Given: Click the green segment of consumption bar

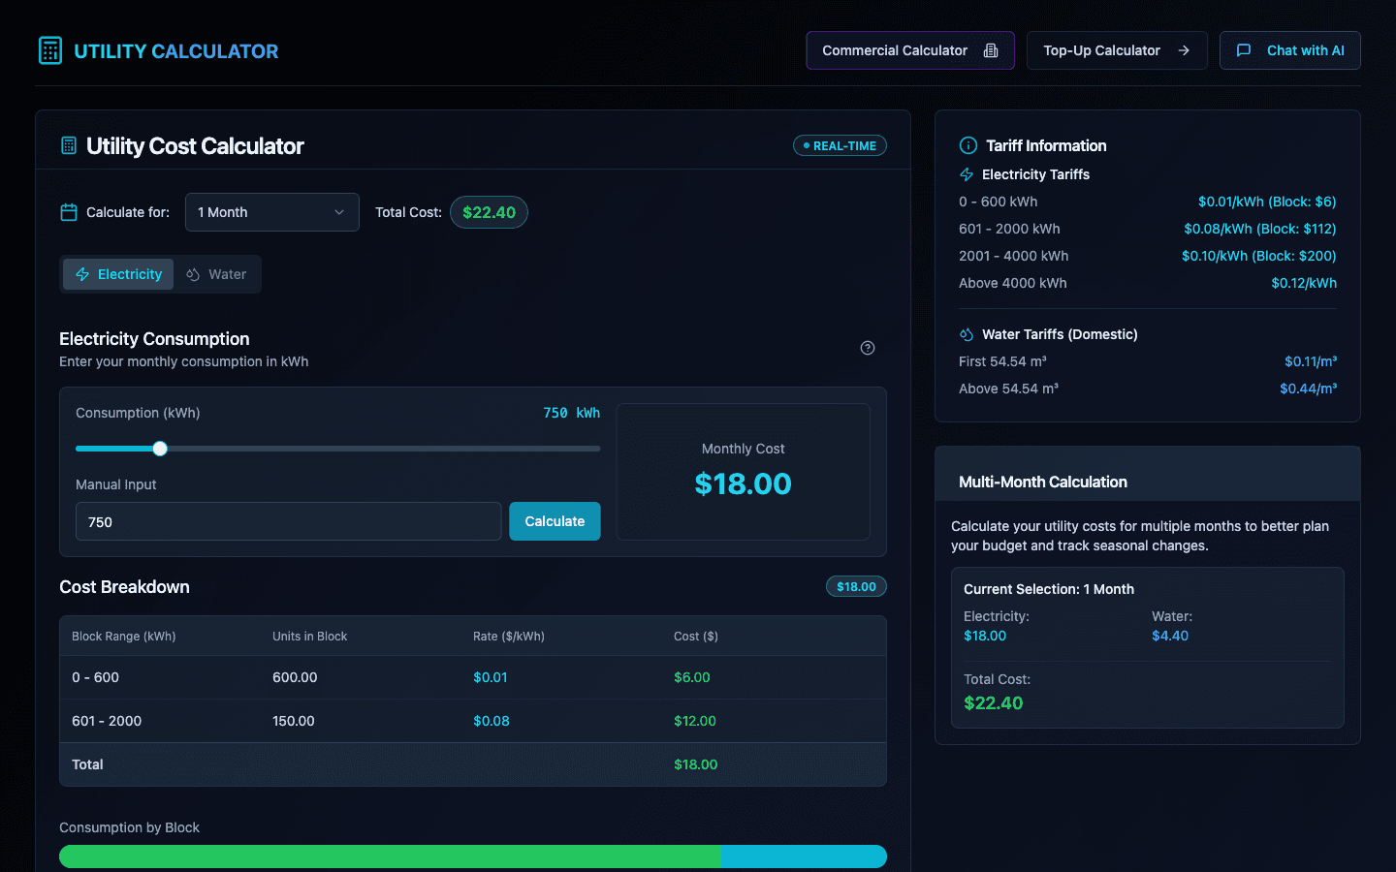Looking at the screenshot, I should (x=390, y=856).
